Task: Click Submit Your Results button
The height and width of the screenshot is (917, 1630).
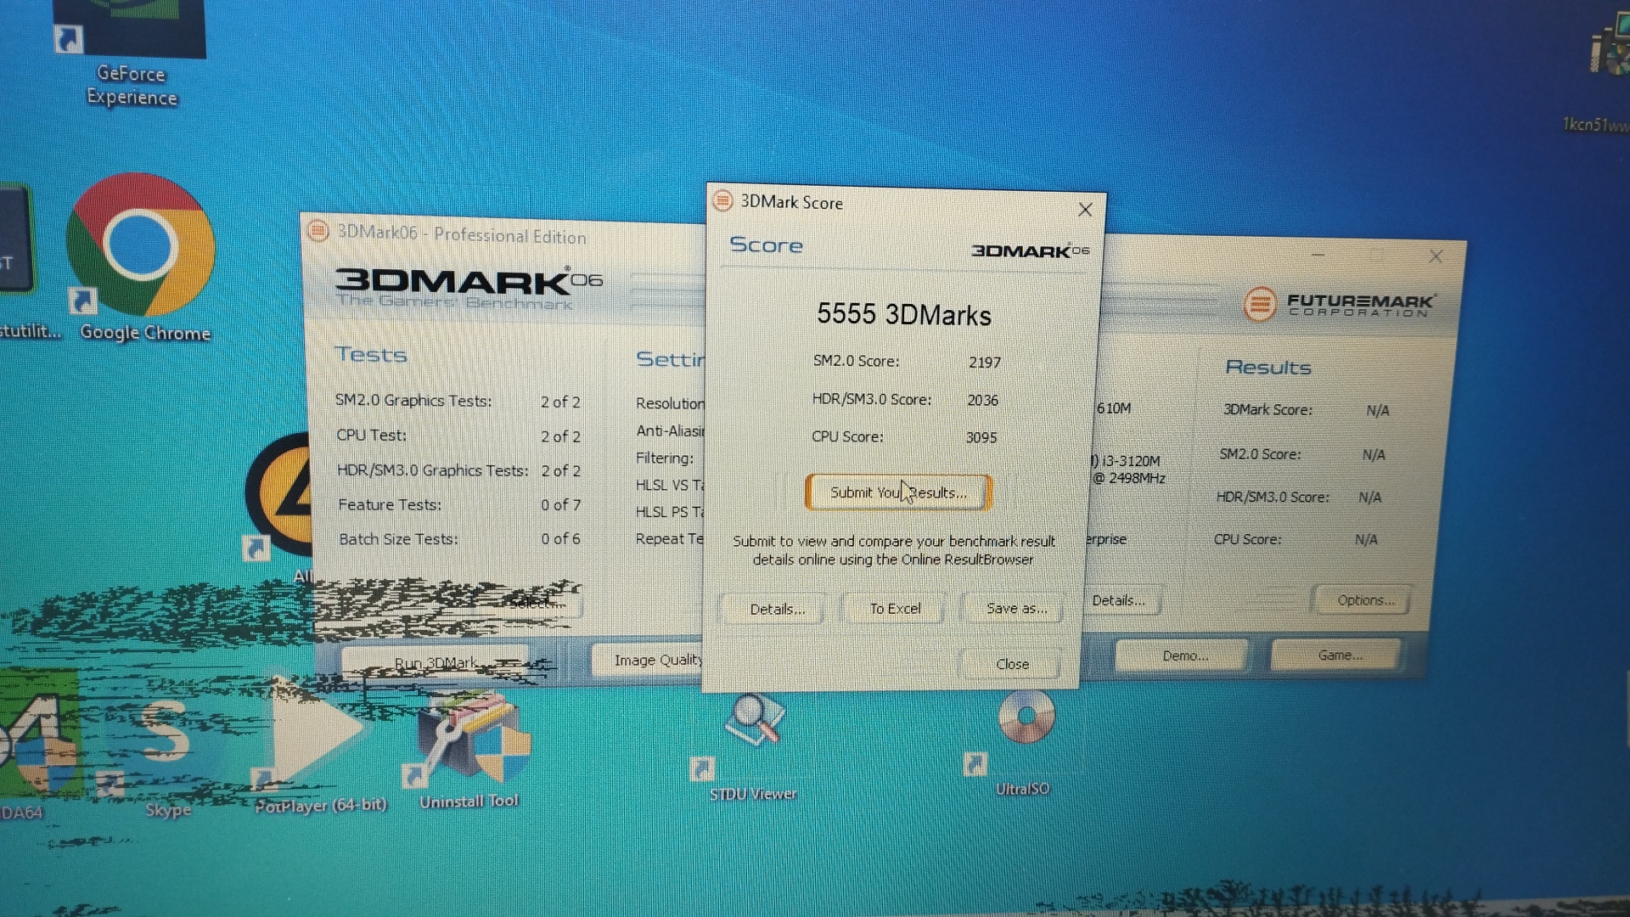Action: 898,492
